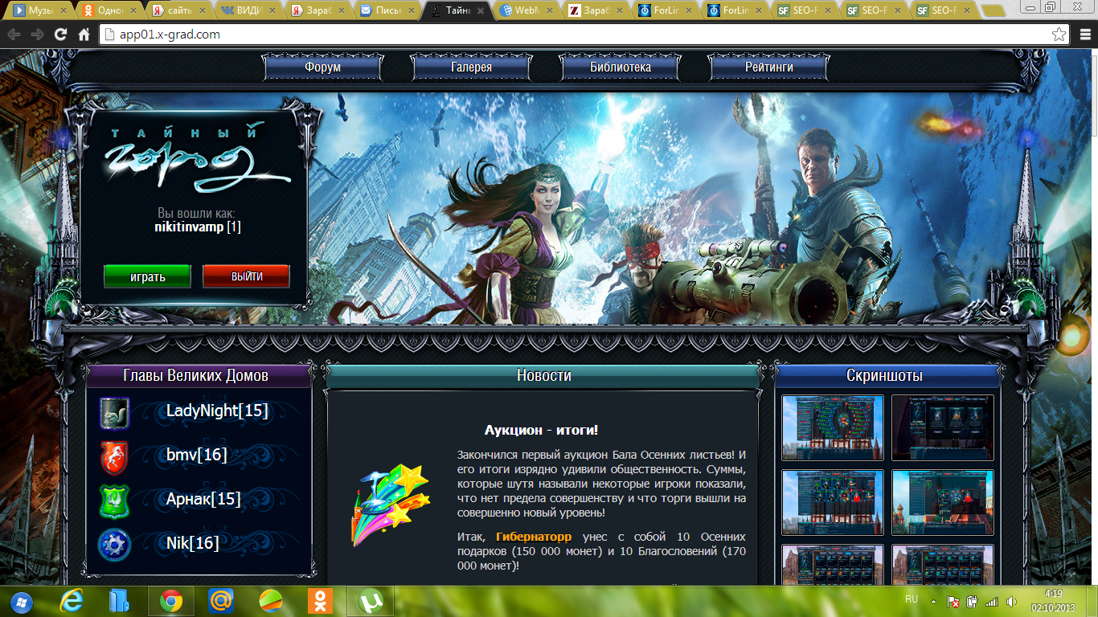The height and width of the screenshot is (617, 1098).
Task: View the Рейтинги page
Action: 768,67
